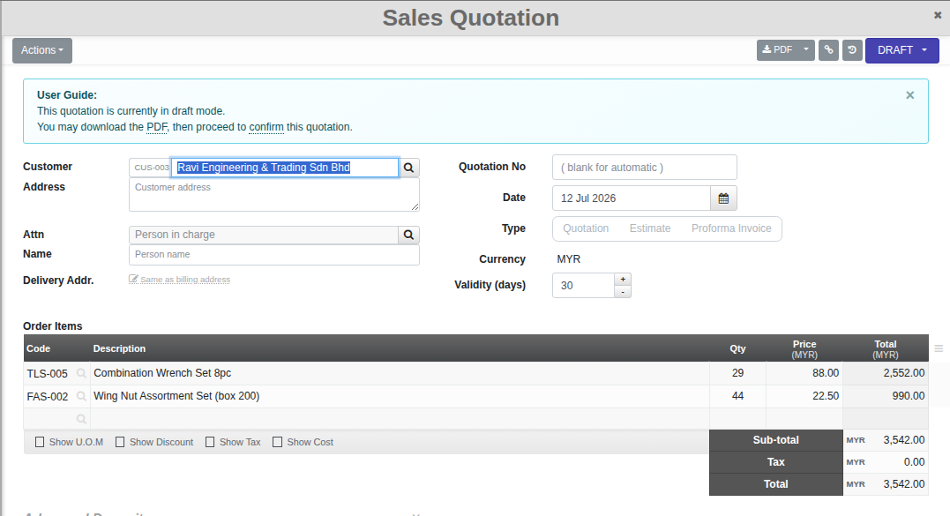Select Estimate type option
The height and width of the screenshot is (516, 950).
point(649,228)
